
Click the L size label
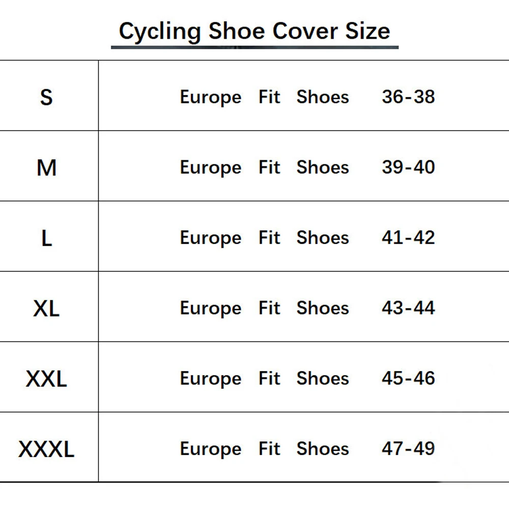[46, 238]
